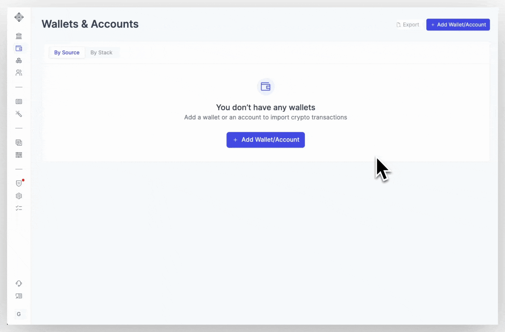
Task: Open the shield icon with red notification dot
Action: pyautogui.click(x=19, y=184)
